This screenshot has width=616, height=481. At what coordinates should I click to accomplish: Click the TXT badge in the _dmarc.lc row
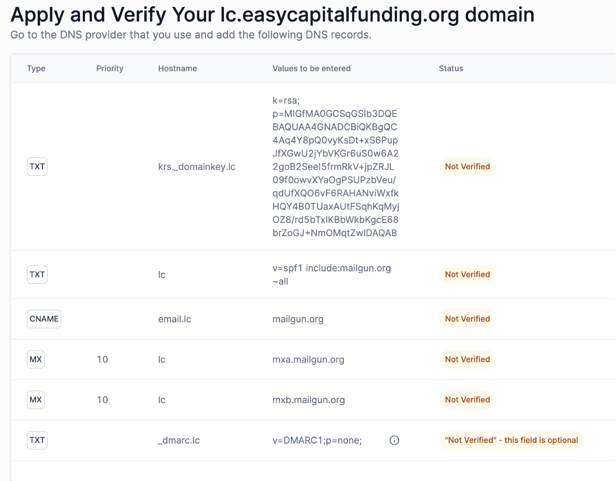click(37, 440)
